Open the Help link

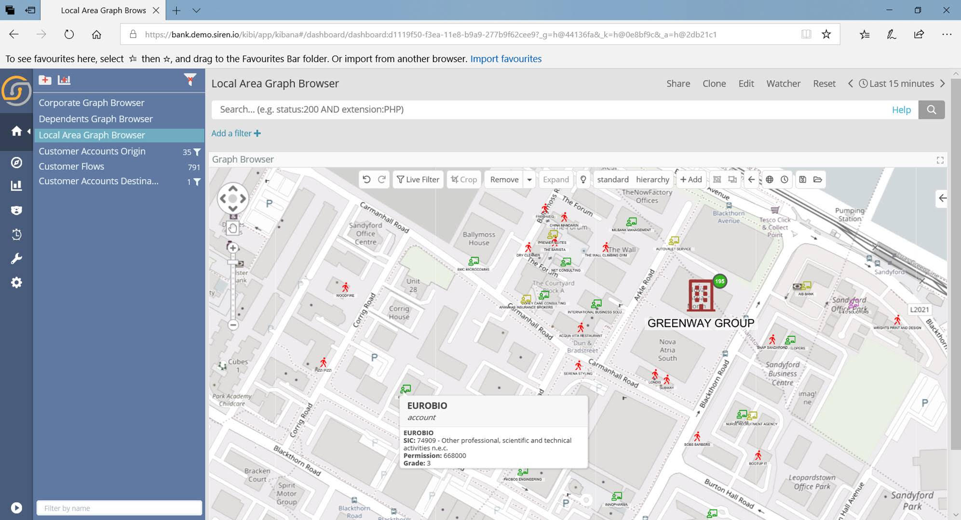pyautogui.click(x=901, y=110)
